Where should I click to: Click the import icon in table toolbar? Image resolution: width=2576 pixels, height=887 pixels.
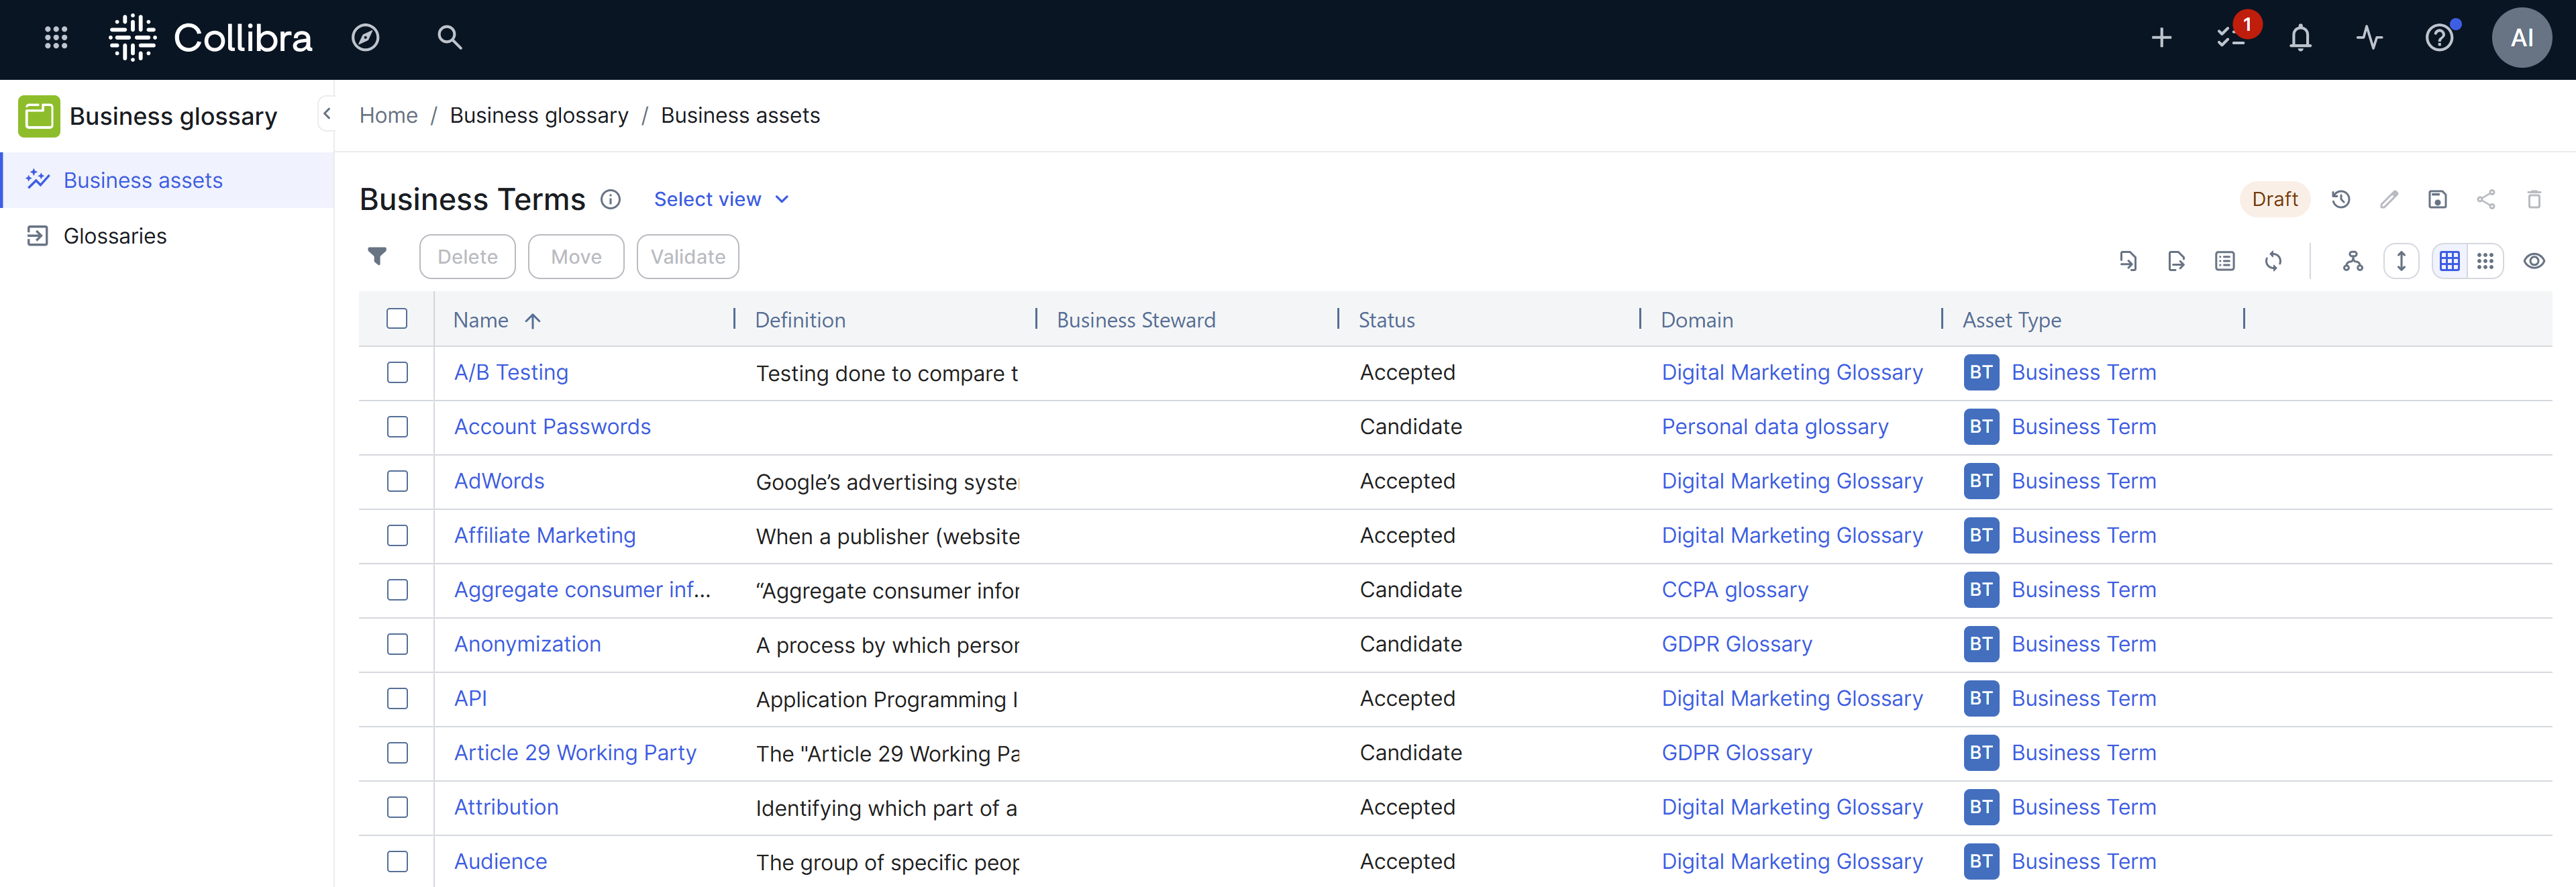point(2128,261)
